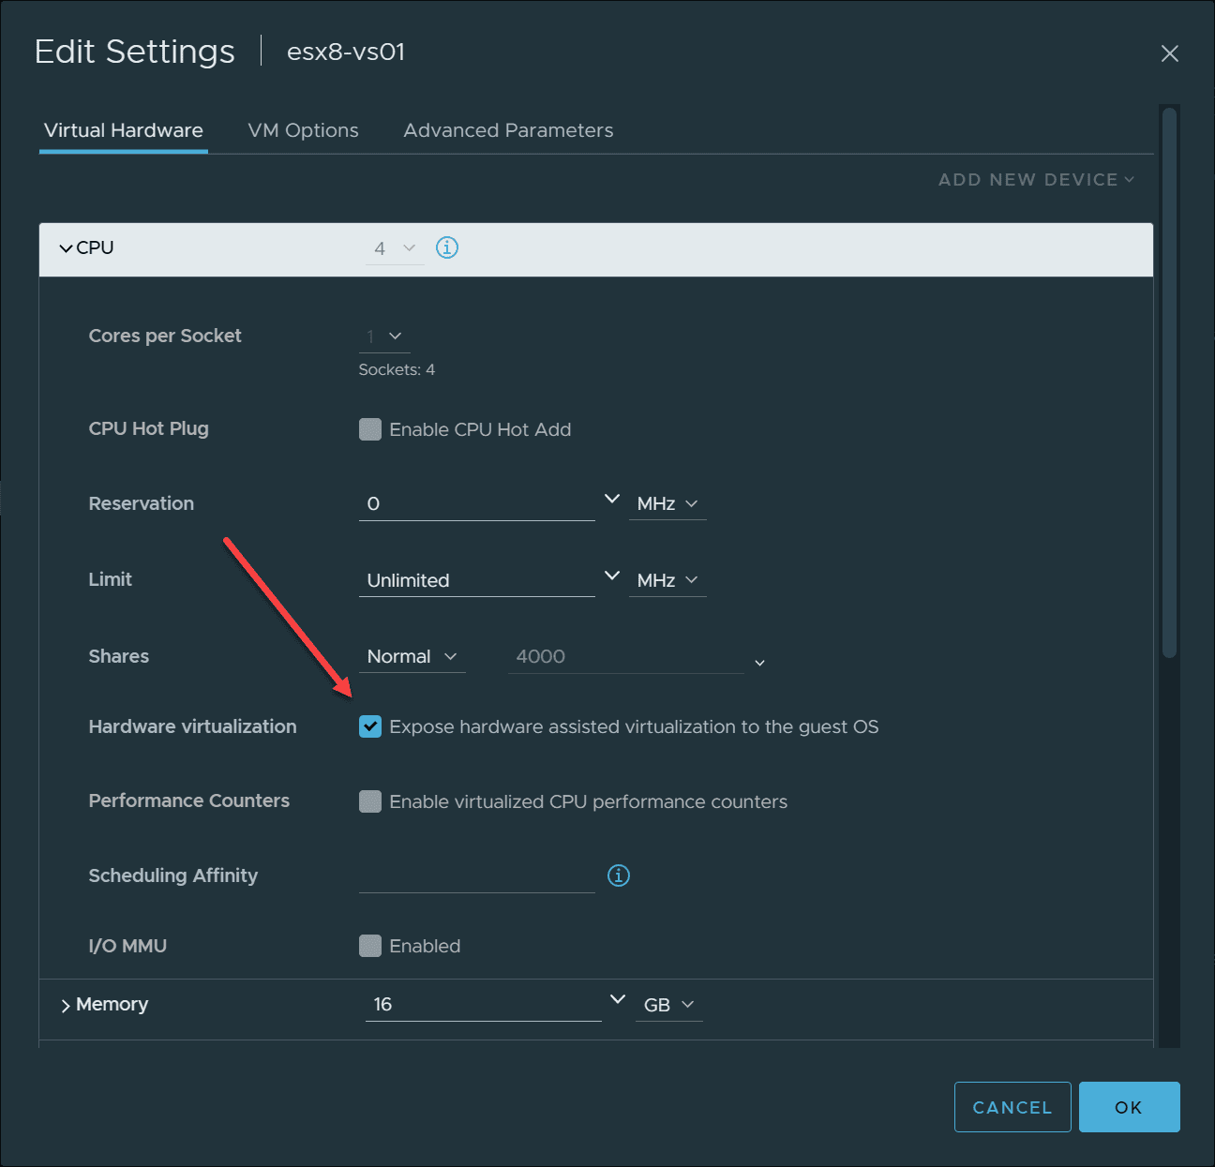1215x1167 pixels.
Task: Uncheck Expose hardware assisted virtualization
Action: 370,726
